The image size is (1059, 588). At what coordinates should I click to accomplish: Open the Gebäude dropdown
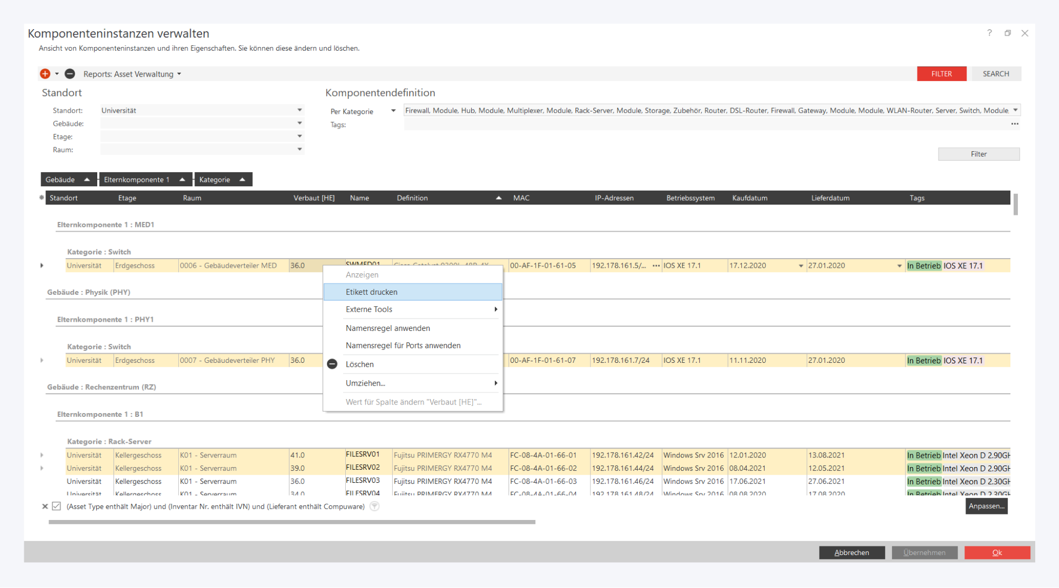(299, 123)
